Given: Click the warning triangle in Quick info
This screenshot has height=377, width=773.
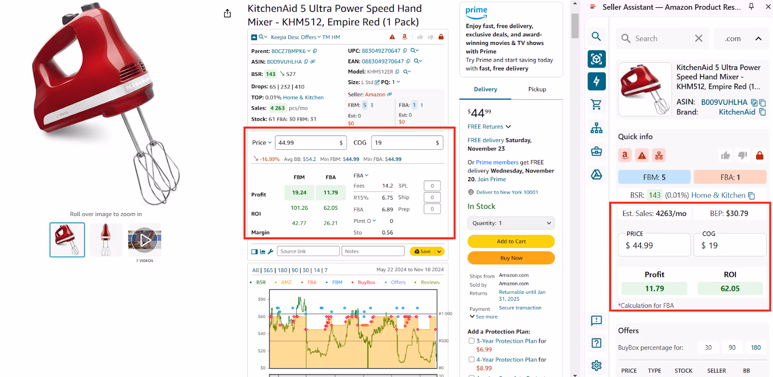Looking at the screenshot, I should tap(642, 155).
